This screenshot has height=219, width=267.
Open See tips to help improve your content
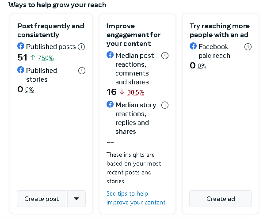(136, 198)
